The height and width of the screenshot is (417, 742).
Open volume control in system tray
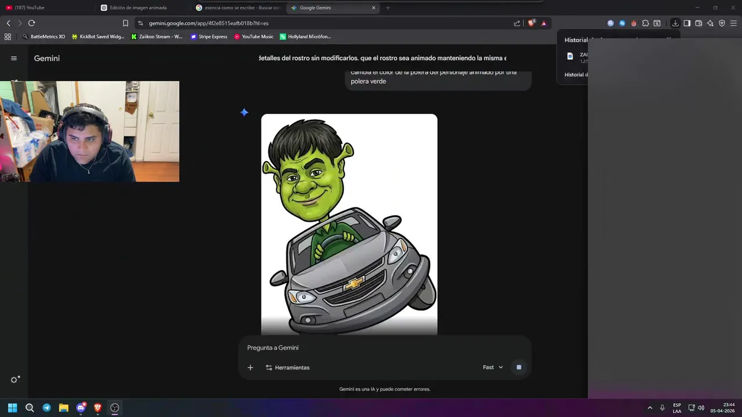pos(701,408)
